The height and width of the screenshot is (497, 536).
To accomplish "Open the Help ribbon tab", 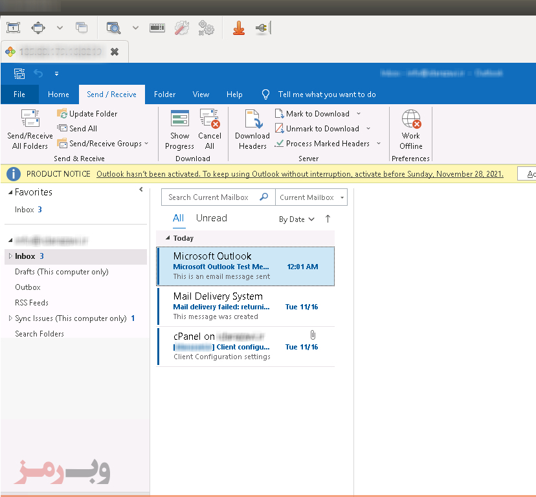I will [x=234, y=94].
